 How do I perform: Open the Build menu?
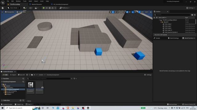(x=30, y=1)
